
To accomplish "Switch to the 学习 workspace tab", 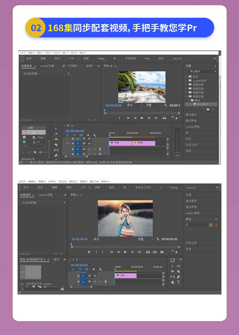I will coord(26,187).
